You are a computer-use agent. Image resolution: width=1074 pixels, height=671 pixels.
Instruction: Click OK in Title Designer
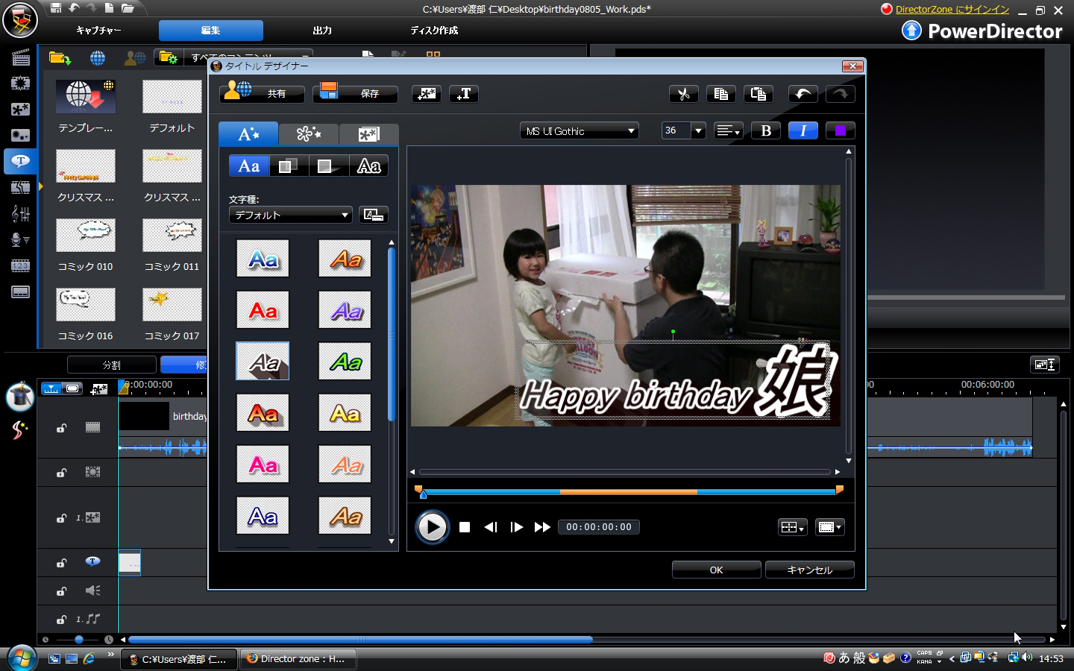(x=716, y=570)
